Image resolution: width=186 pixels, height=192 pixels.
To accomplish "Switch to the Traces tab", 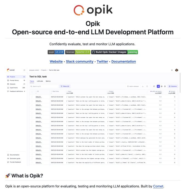I will click(x=32, y=81).
